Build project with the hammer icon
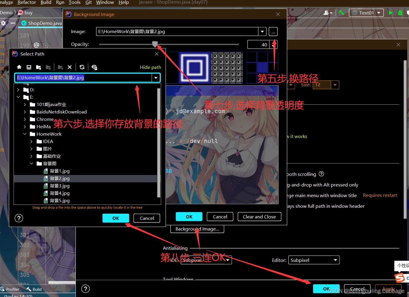The width and height of the screenshot is (409, 297). tap(341, 13)
